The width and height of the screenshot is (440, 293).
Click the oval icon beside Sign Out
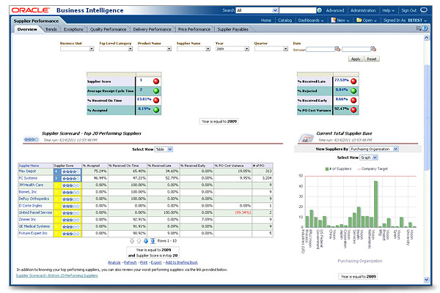pyautogui.click(x=424, y=10)
